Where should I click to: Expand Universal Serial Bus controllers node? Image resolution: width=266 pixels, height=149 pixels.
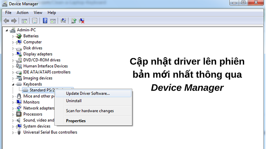coord(14,132)
